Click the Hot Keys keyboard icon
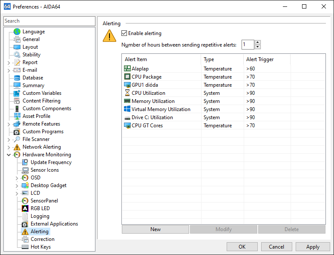 click(25, 247)
